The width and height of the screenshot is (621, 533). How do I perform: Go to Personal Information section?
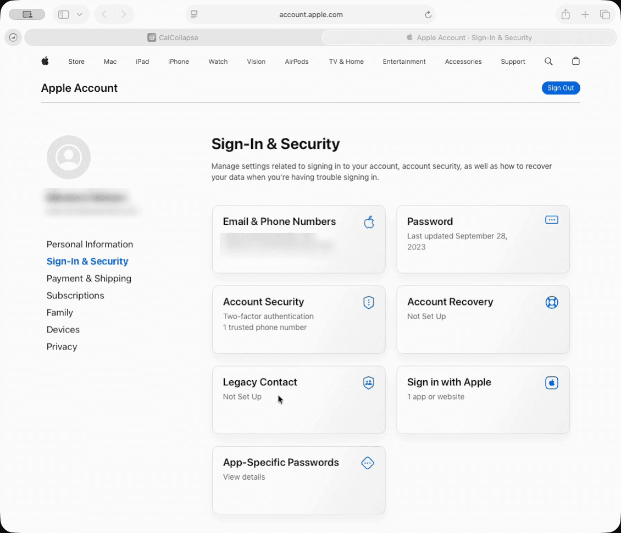(x=90, y=245)
